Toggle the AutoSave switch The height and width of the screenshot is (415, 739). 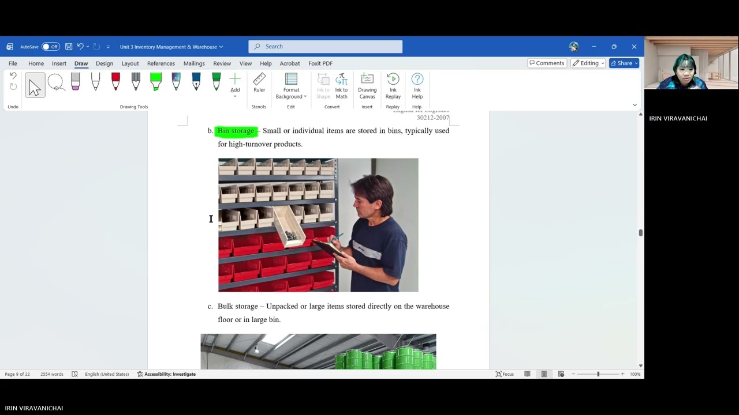click(51, 47)
